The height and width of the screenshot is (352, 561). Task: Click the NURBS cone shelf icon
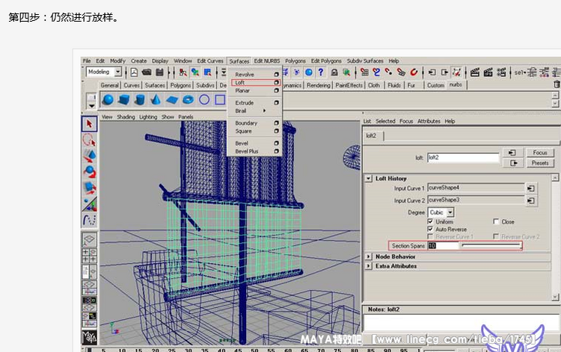point(156,100)
